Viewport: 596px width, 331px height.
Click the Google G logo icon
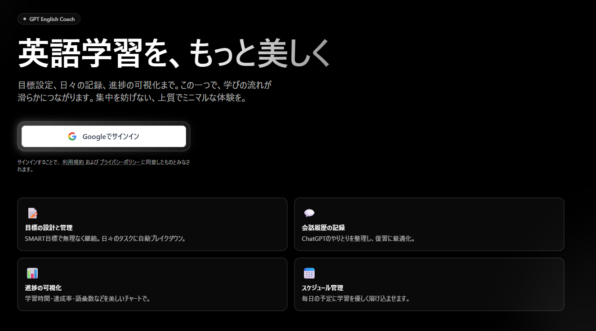coord(72,136)
